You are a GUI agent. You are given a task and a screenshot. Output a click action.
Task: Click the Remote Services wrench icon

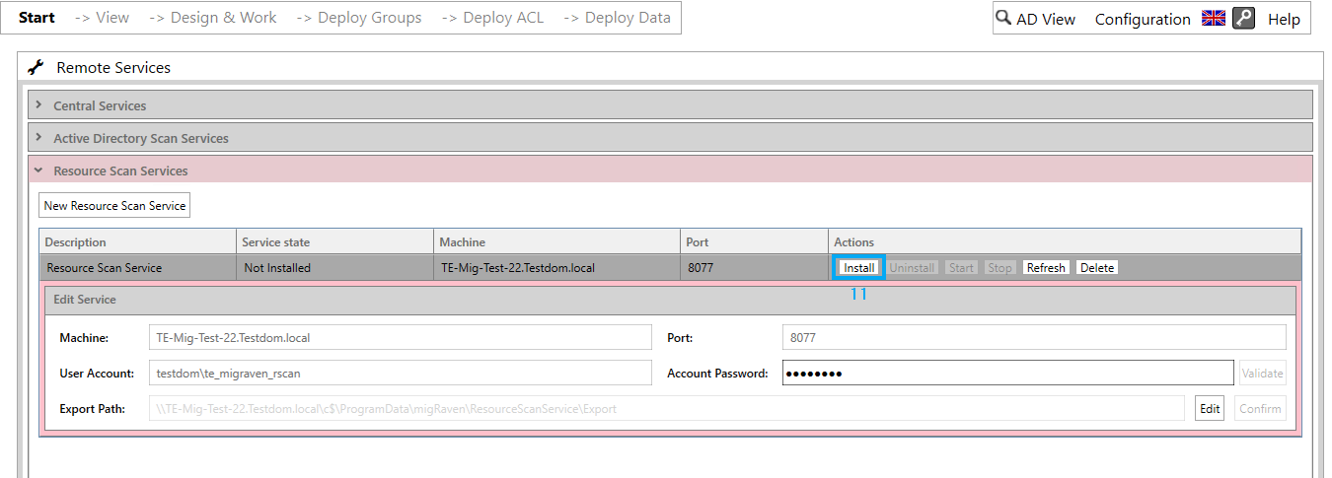[37, 67]
